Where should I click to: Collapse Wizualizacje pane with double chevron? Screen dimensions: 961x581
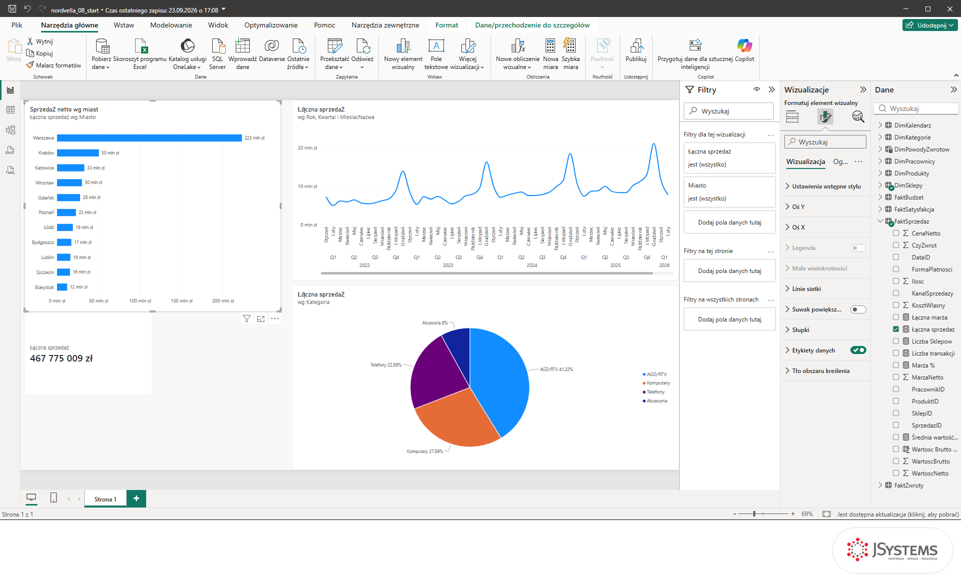pyautogui.click(x=863, y=89)
